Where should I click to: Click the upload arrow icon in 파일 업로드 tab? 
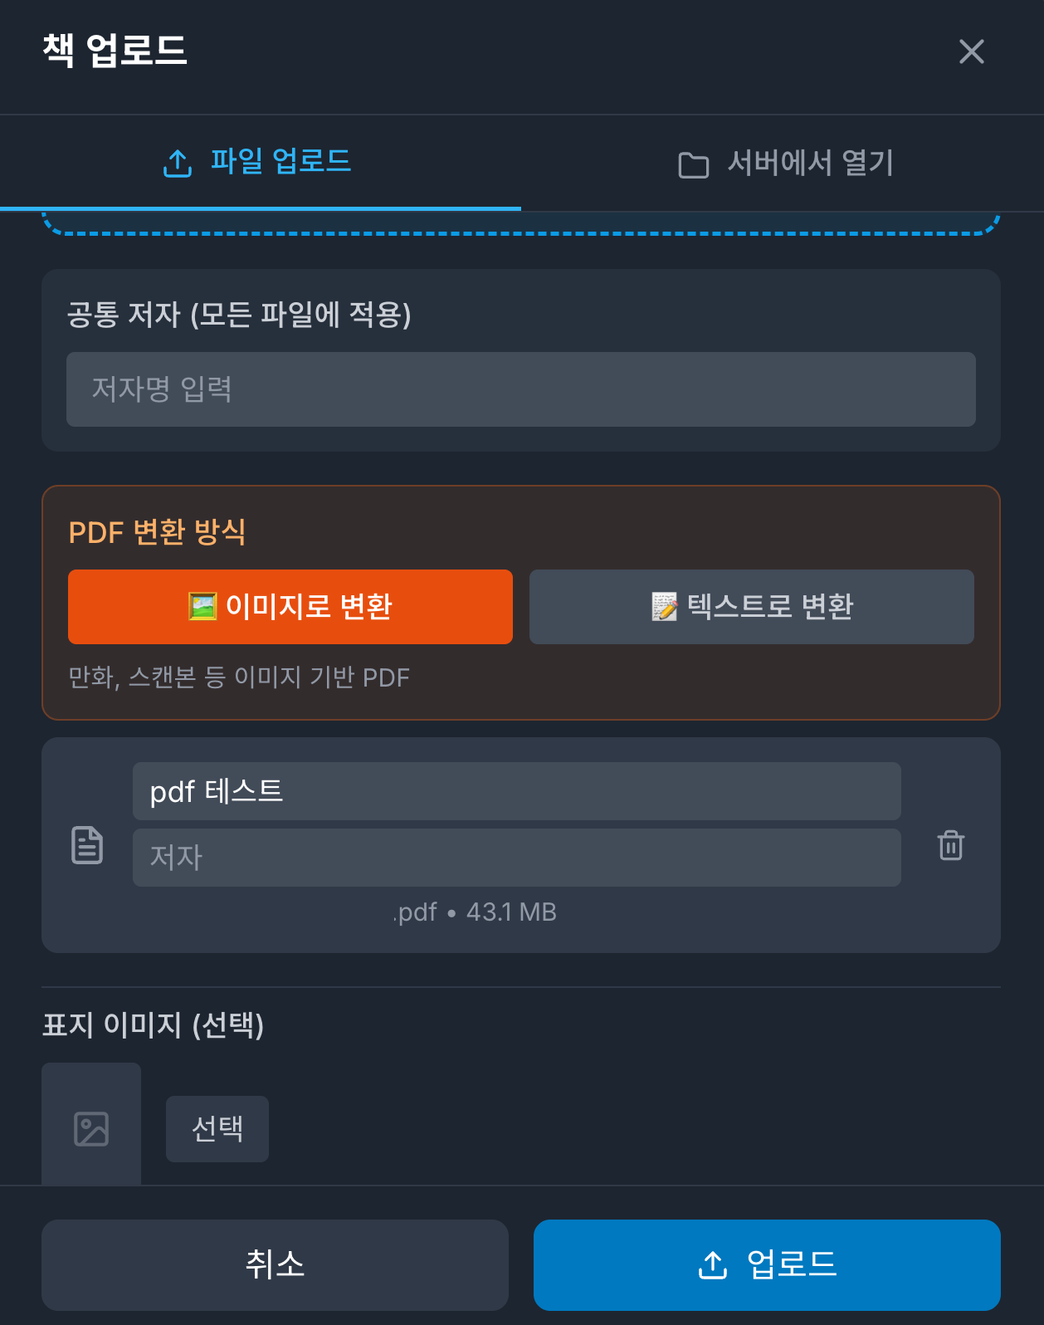(178, 164)
